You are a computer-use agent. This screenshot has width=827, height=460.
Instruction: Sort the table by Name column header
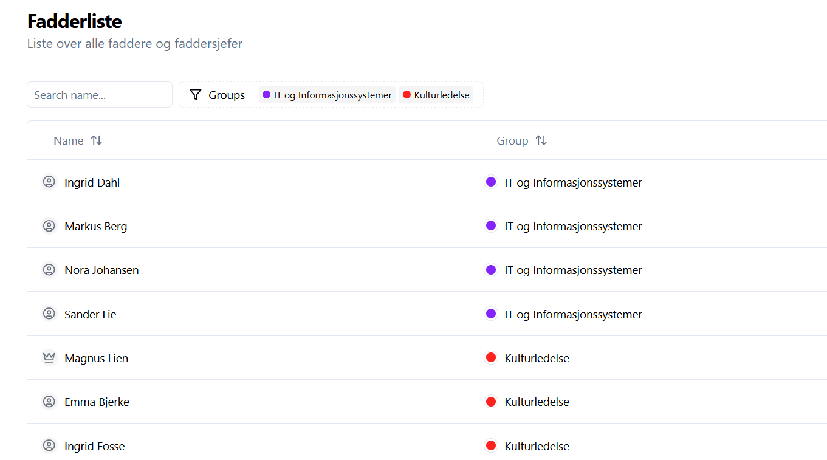(x=78, y=140)
